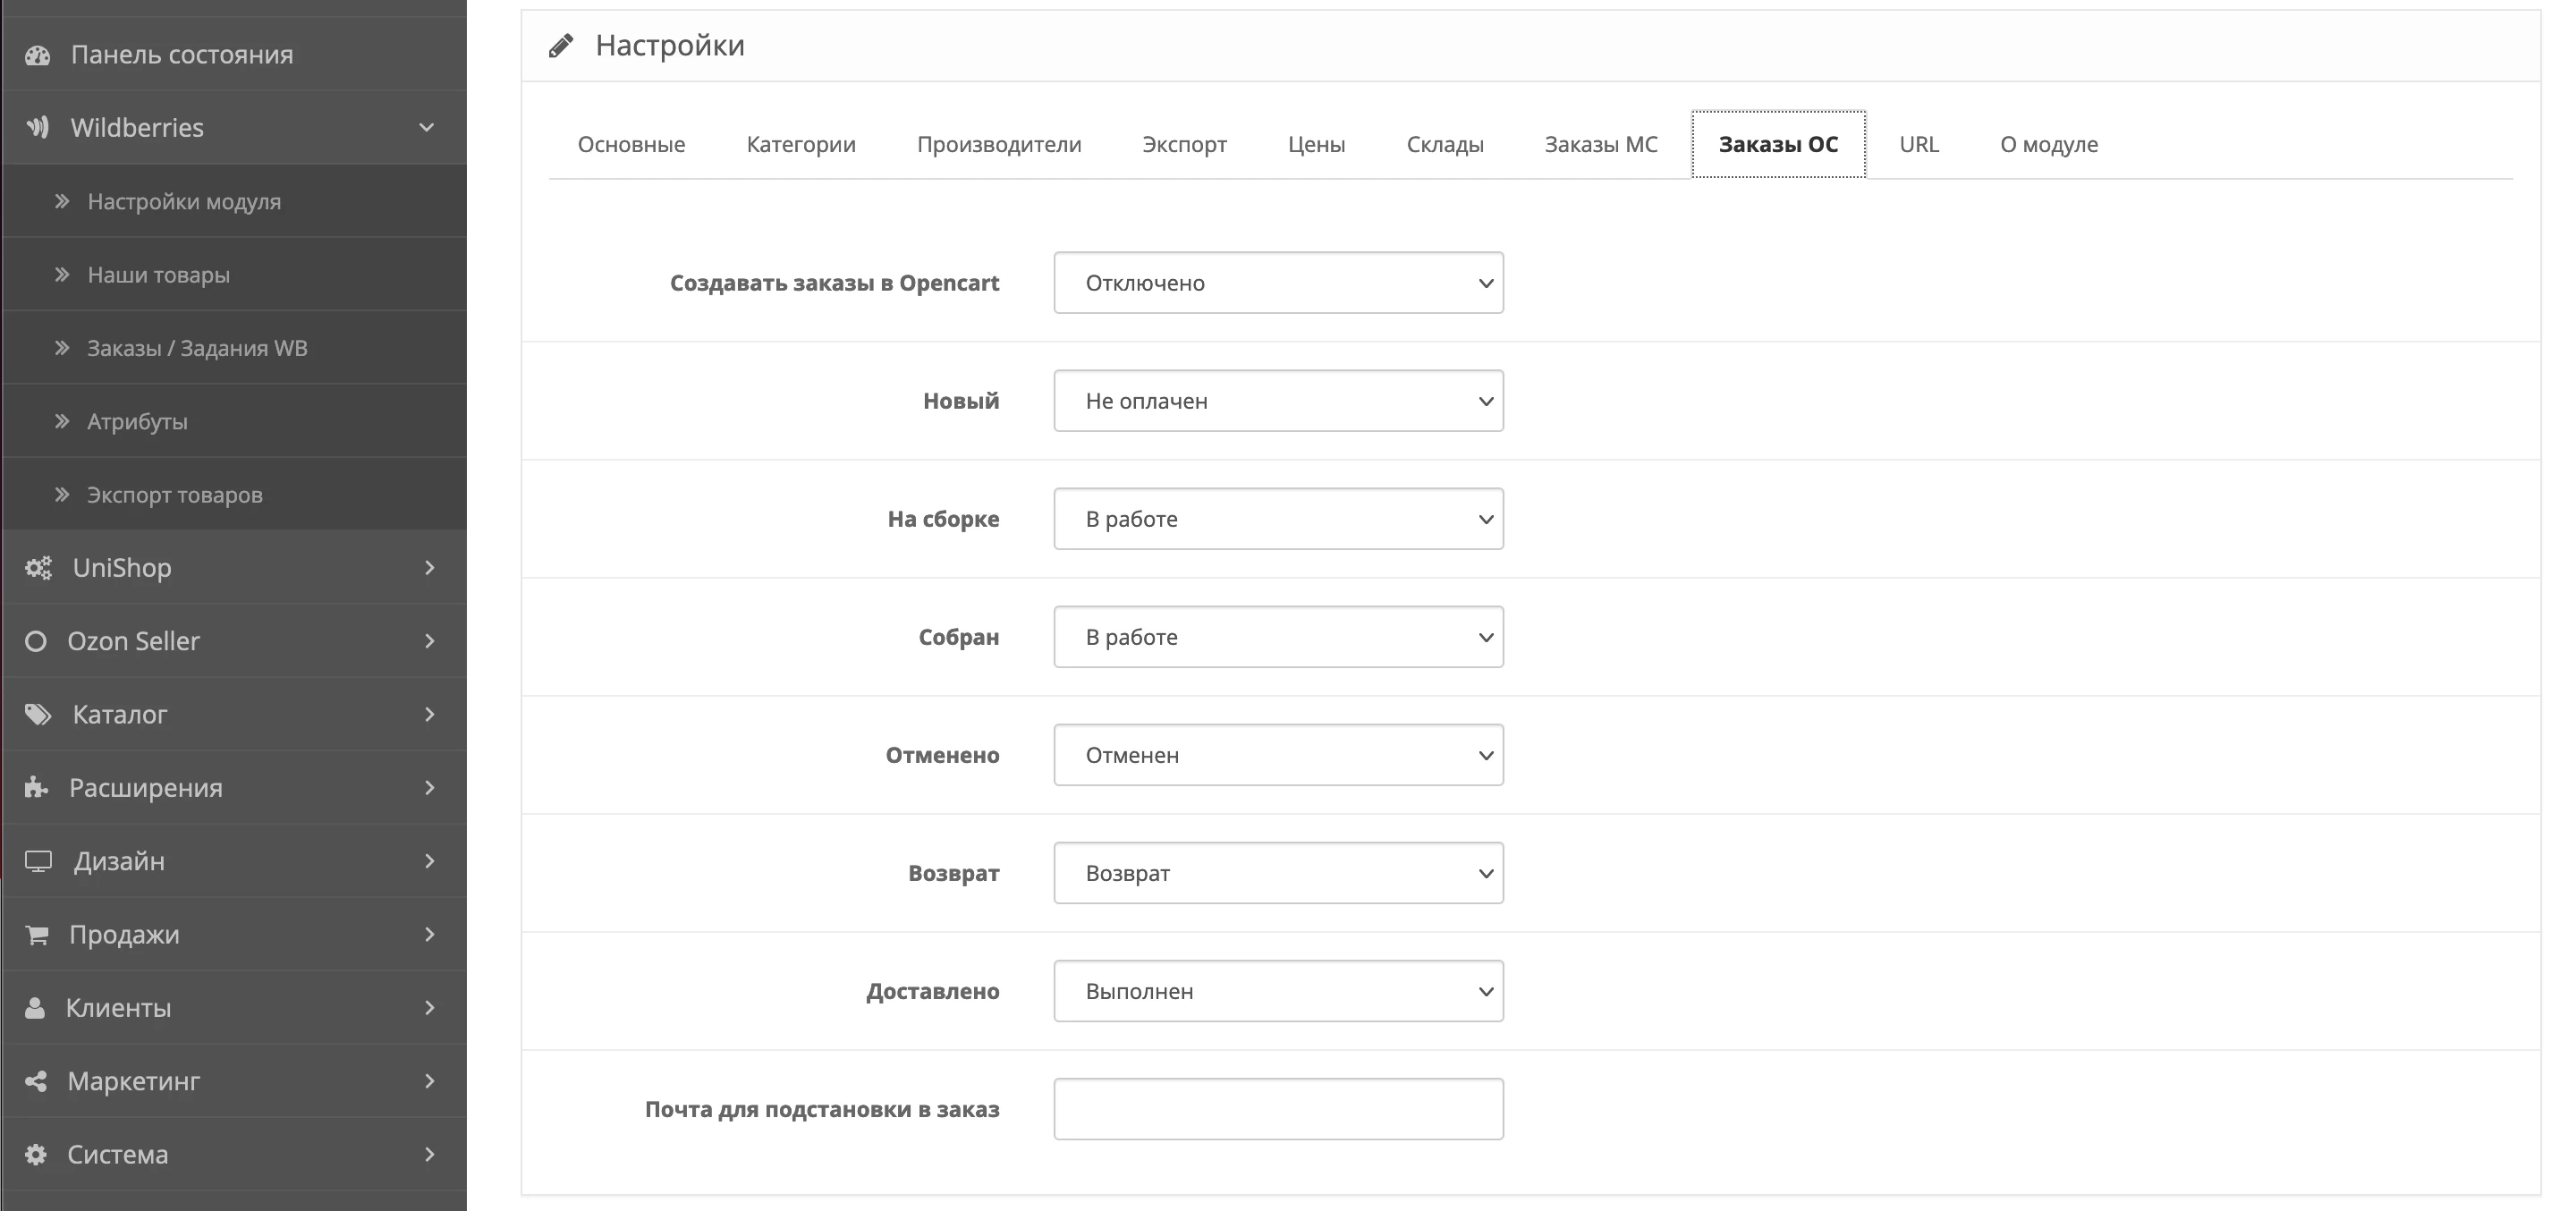The height and width of the screenshot is (1211, 2576).
Task: Click the Система gear icon
Action: tap(36, 1154)
